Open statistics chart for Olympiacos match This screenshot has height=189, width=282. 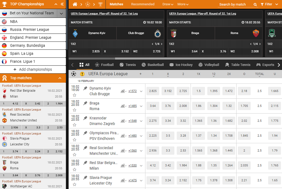tap(123, 136)
